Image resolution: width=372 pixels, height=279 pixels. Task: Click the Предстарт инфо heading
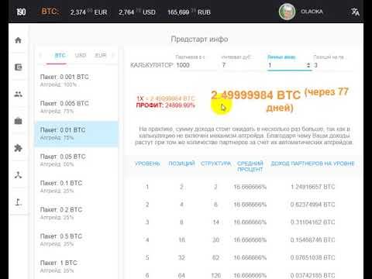[x=199, y=40]
